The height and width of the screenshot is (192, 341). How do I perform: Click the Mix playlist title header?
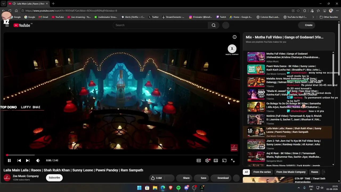point(285,37)
